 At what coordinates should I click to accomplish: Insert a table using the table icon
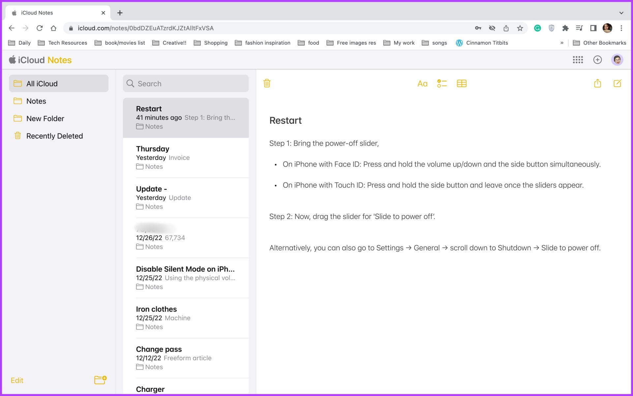(462, 83)
